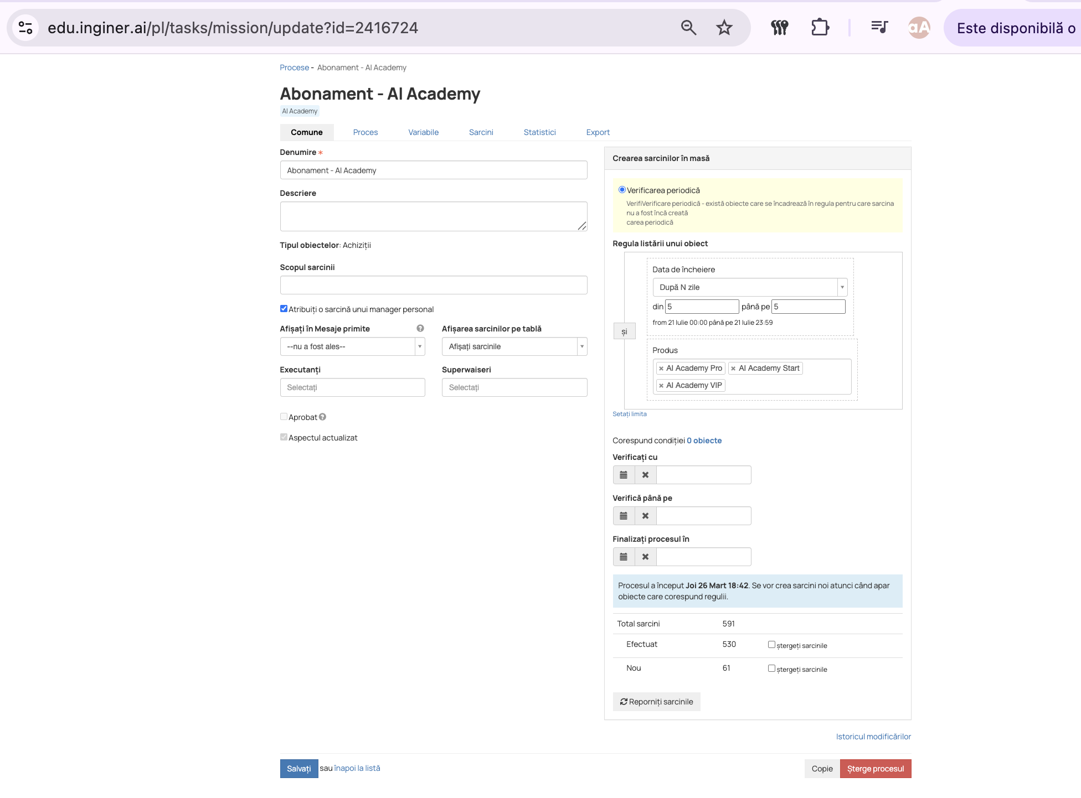The height and width of the screenshot is (798, 1081).
Task: Open browser extensions puzzle icon
Action: (820, 28)
